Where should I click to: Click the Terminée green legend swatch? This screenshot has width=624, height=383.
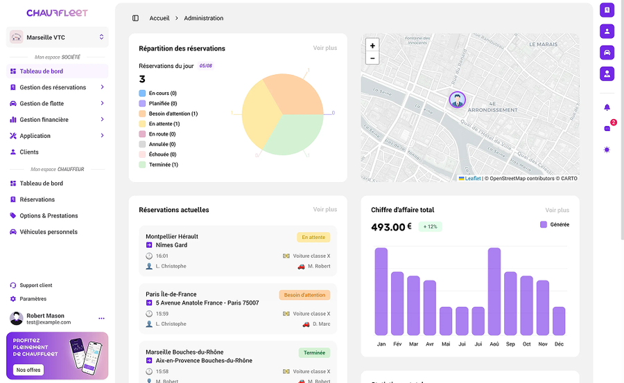142,165
